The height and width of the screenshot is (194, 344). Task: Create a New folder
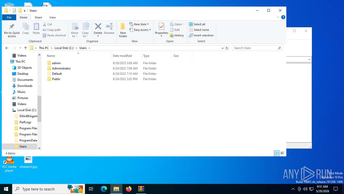[123, 30]
